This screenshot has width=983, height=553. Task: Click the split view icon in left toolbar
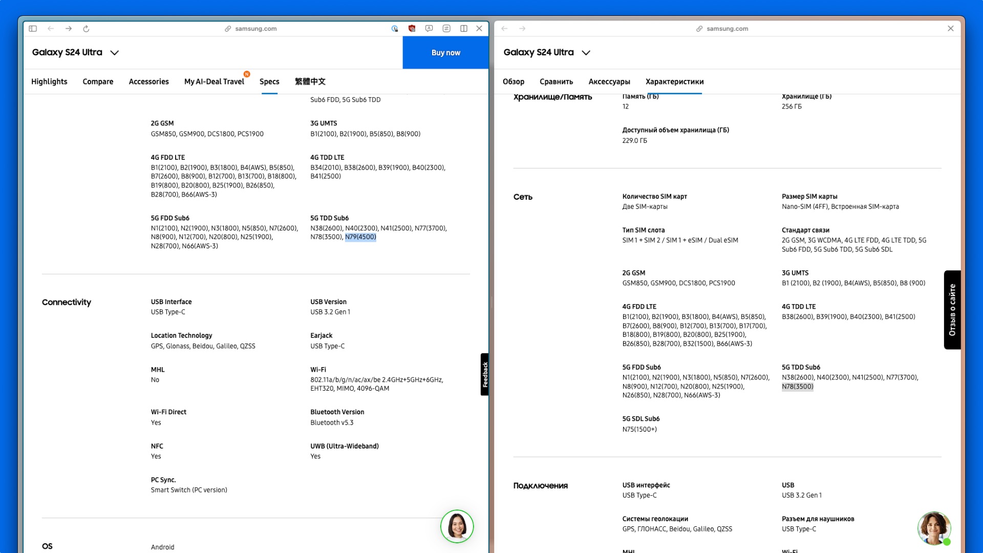point(464,29)
